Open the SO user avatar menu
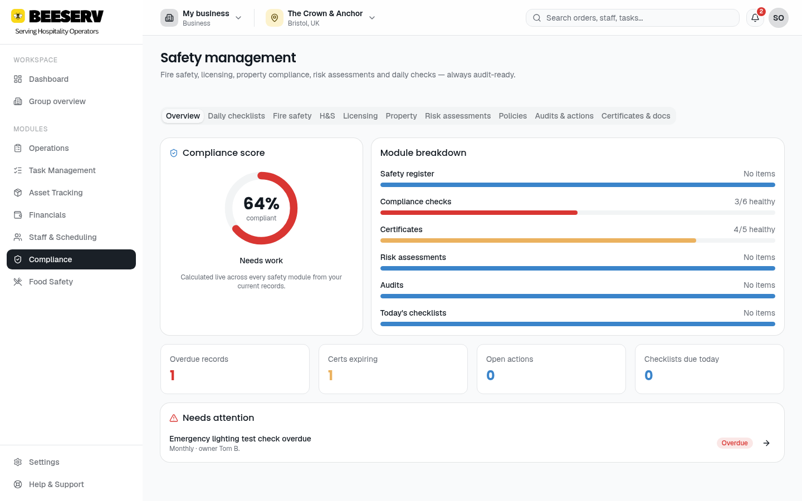 pyautogui.click(x=779, y=18)
